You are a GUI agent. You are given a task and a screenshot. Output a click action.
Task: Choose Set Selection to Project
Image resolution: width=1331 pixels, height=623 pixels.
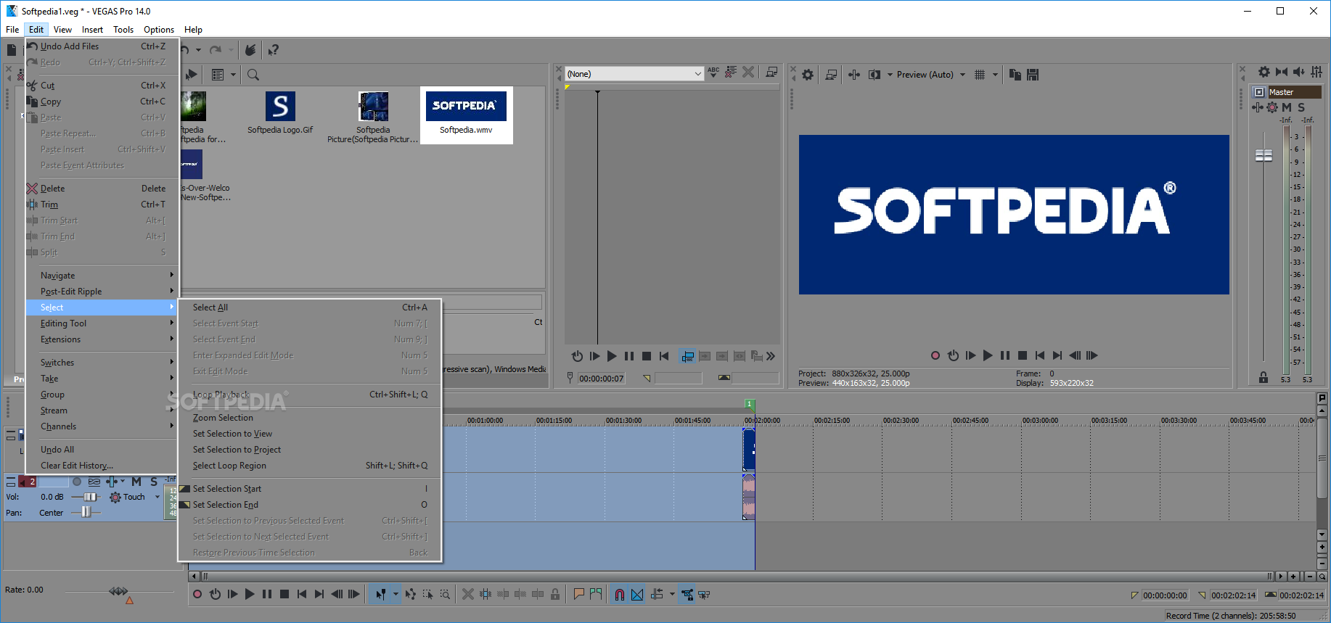(x=310, y=450)
